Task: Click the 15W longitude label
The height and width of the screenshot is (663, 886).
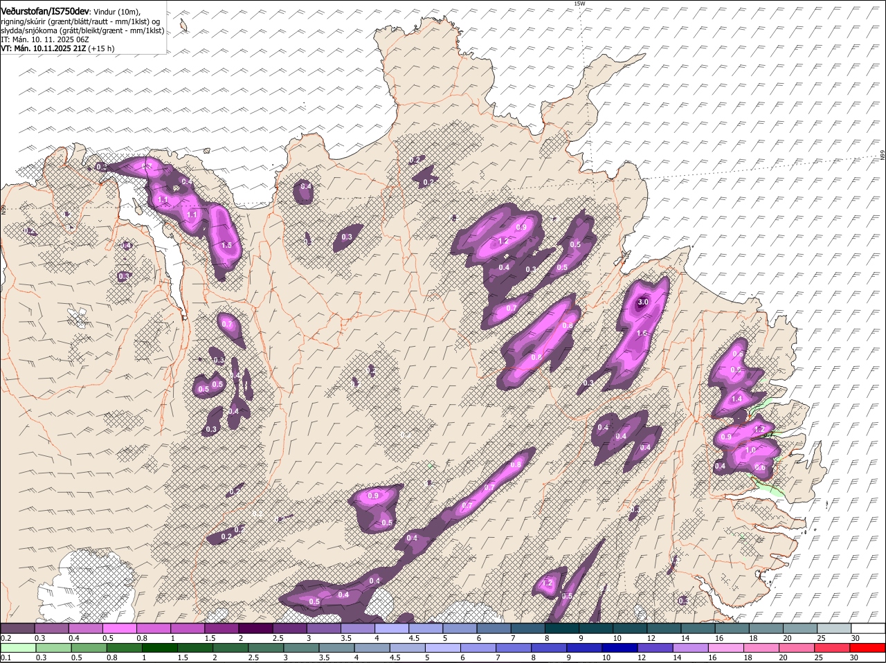Action: pyautogui.click(x=579, y=3)
